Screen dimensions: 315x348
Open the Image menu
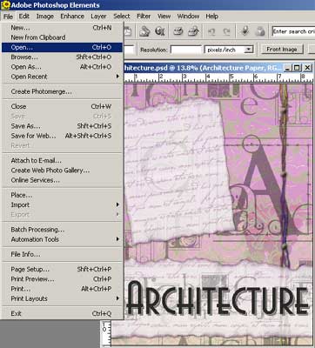[x=45, y=17]
